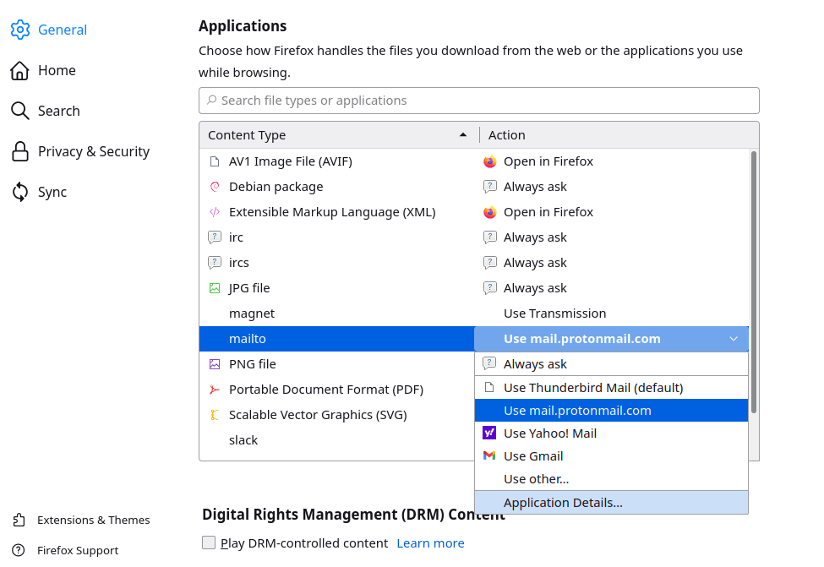The height and width of the screenshot is (567, 824).
Task: Open Extensions & Themes puzzle icon
Action: coord(19,520)
